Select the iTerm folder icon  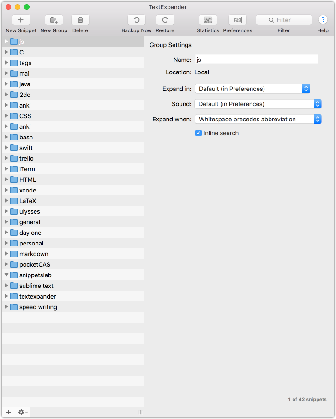(14, 169)
